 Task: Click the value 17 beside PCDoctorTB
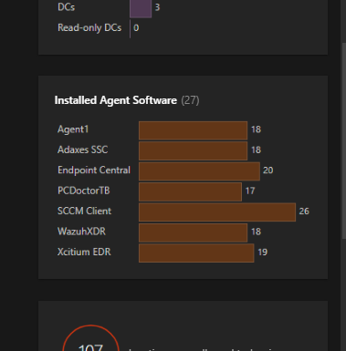(250, 191)
